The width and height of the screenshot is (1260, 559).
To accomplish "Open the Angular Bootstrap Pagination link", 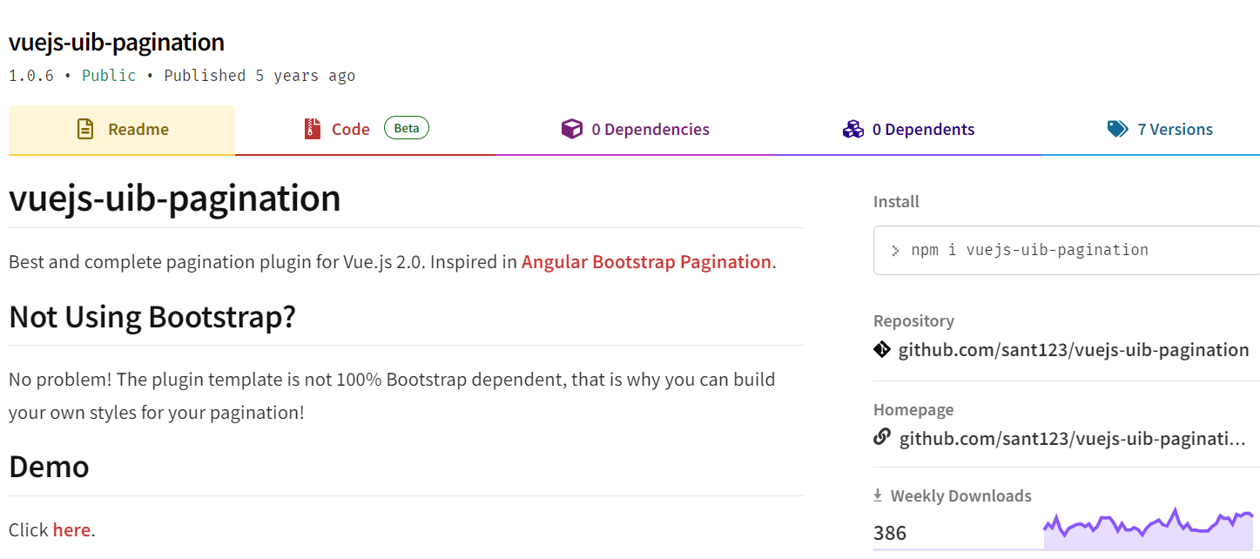I will pyautogui.click(x=646, y=262).
